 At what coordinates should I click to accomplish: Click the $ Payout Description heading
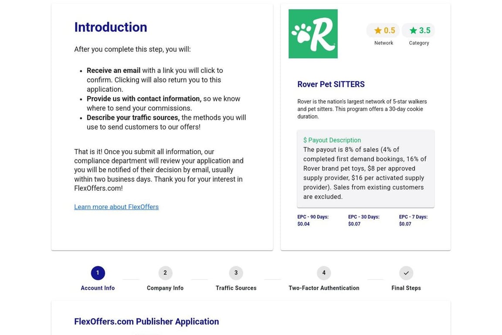(x=332, y=140)
